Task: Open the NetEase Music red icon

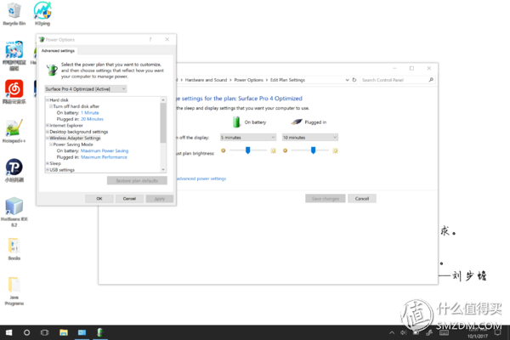Action: tap(14, 92)
